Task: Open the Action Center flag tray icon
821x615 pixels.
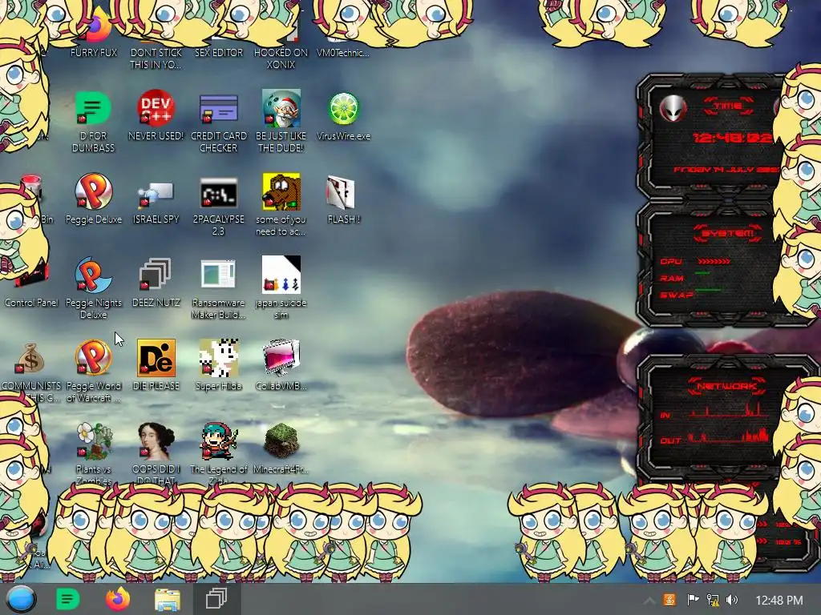Action: click(692, 600)
